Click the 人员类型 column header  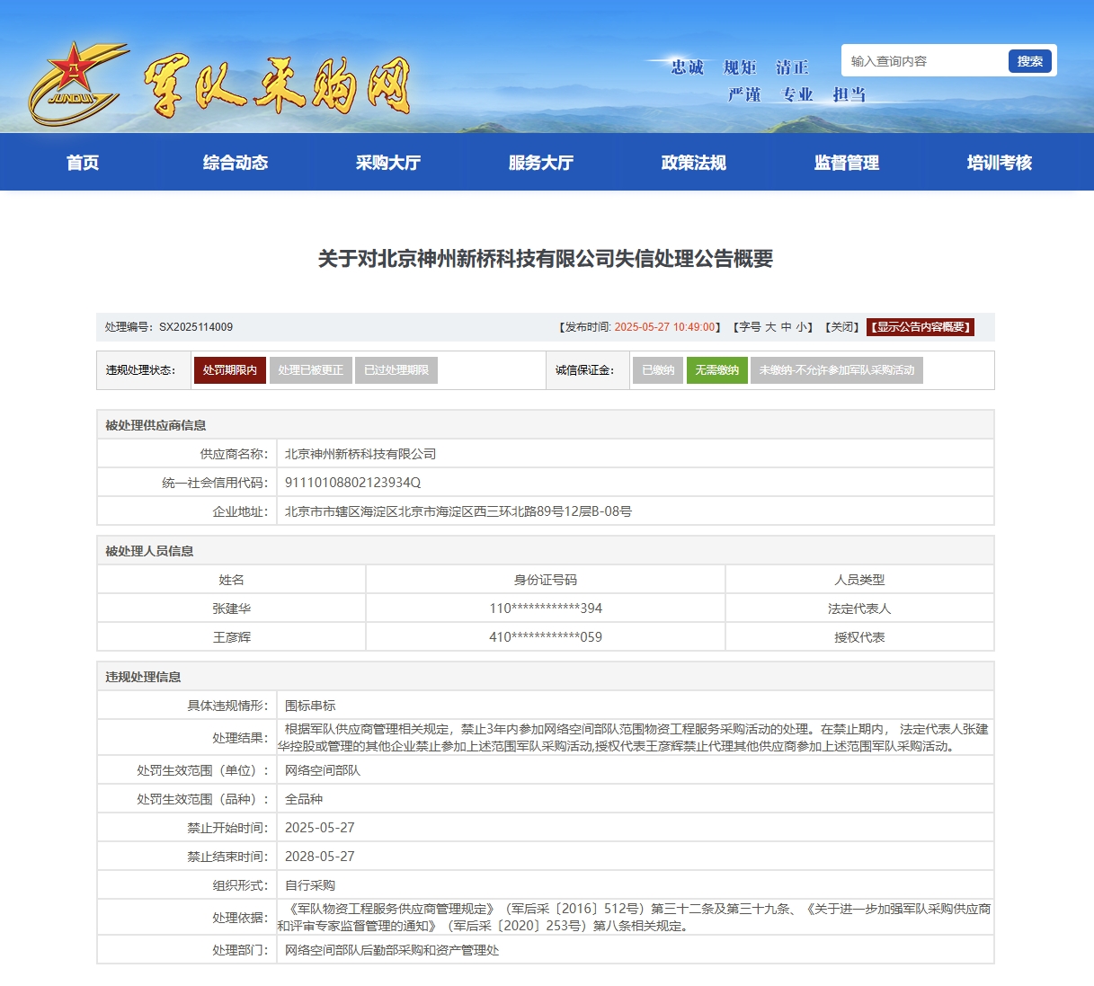(859, 580)
